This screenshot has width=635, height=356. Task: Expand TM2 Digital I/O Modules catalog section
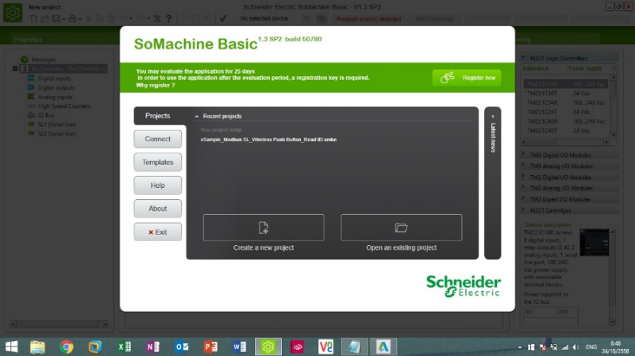tap(523, 177)
